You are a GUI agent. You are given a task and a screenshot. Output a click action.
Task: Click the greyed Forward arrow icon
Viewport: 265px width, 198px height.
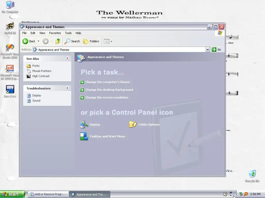[46, 41]
